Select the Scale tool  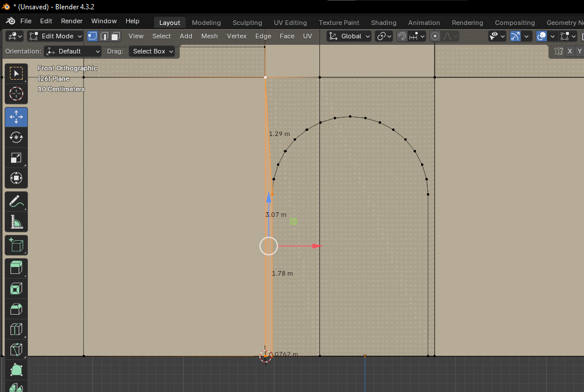[x=16, y=158]
